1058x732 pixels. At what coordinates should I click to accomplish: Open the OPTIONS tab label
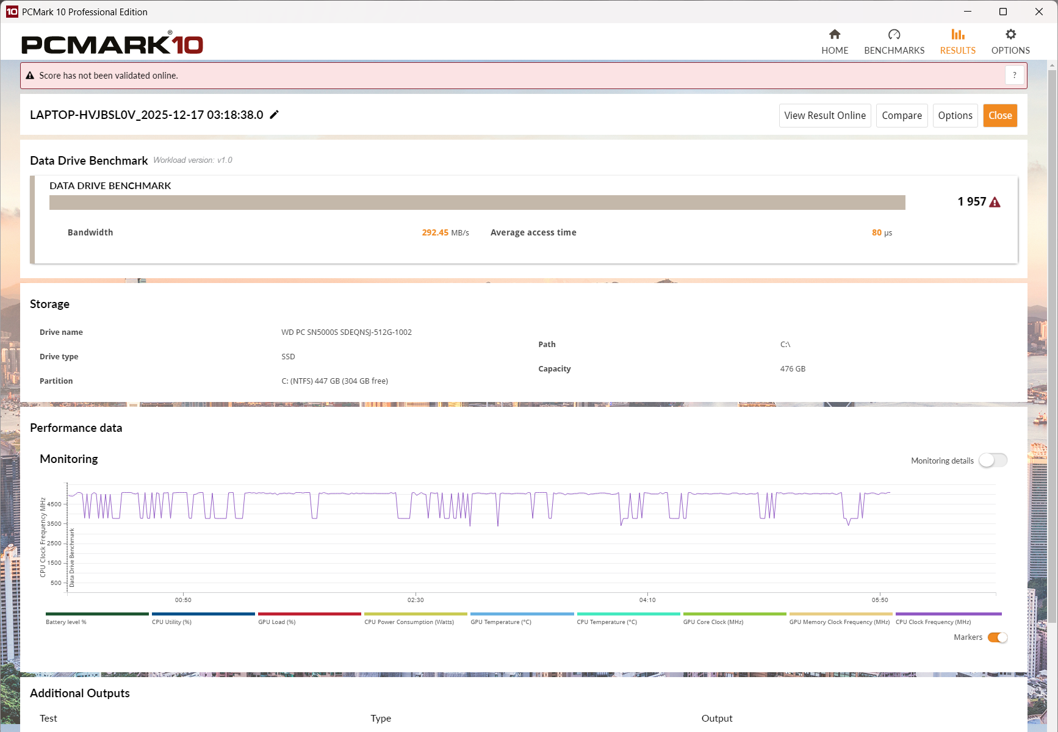(x=1010, y=51)
